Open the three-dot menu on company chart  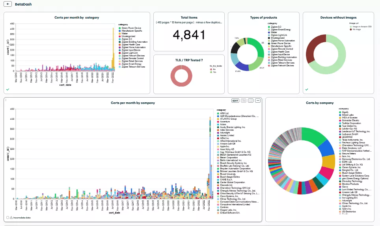point(258,101)
